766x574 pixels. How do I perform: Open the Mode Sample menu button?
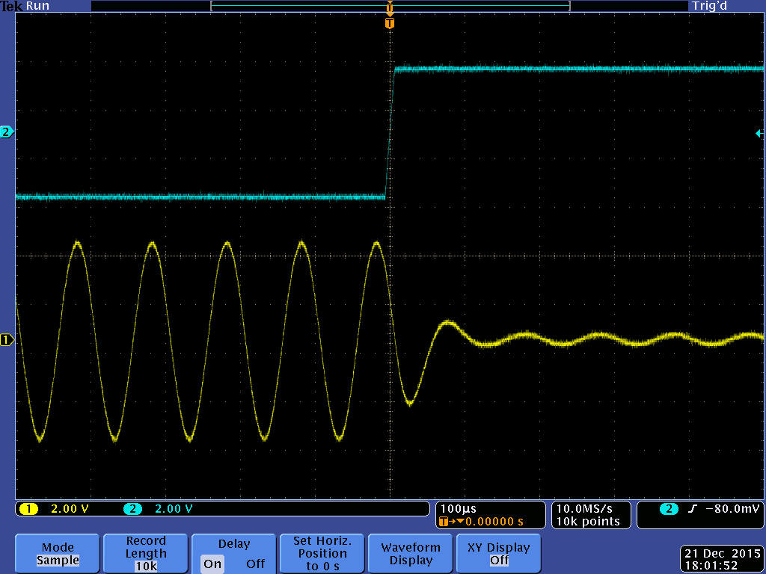point(58,554)
